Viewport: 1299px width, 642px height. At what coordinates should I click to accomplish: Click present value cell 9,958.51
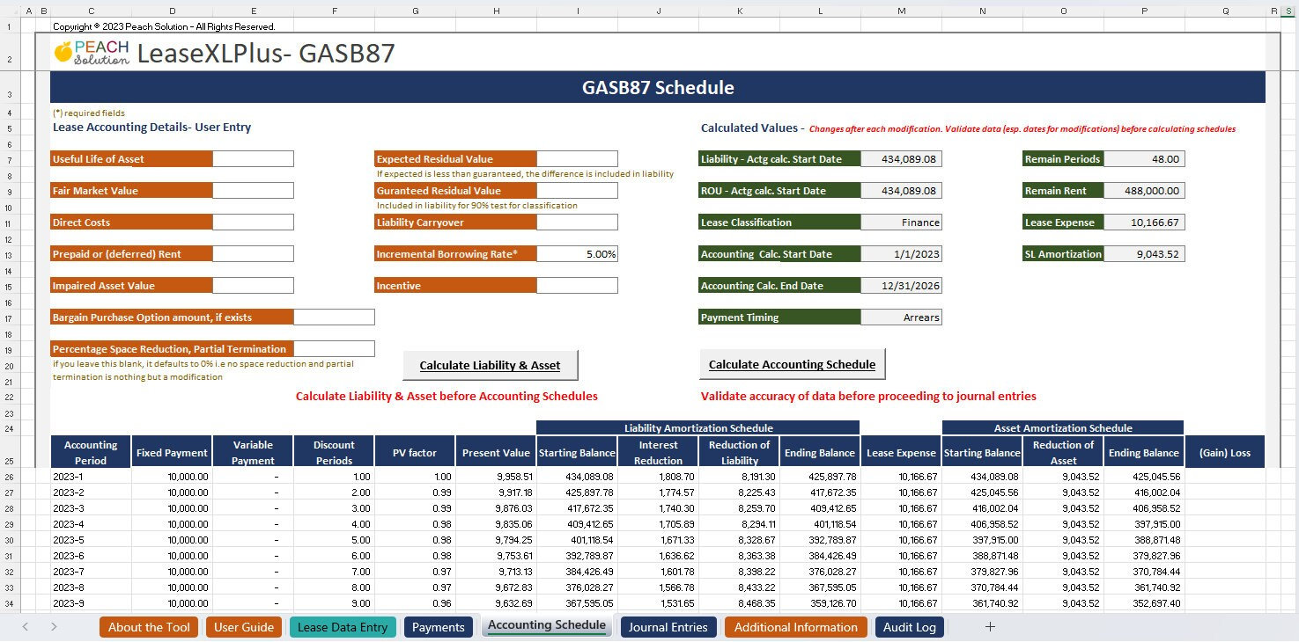(496, 477)
